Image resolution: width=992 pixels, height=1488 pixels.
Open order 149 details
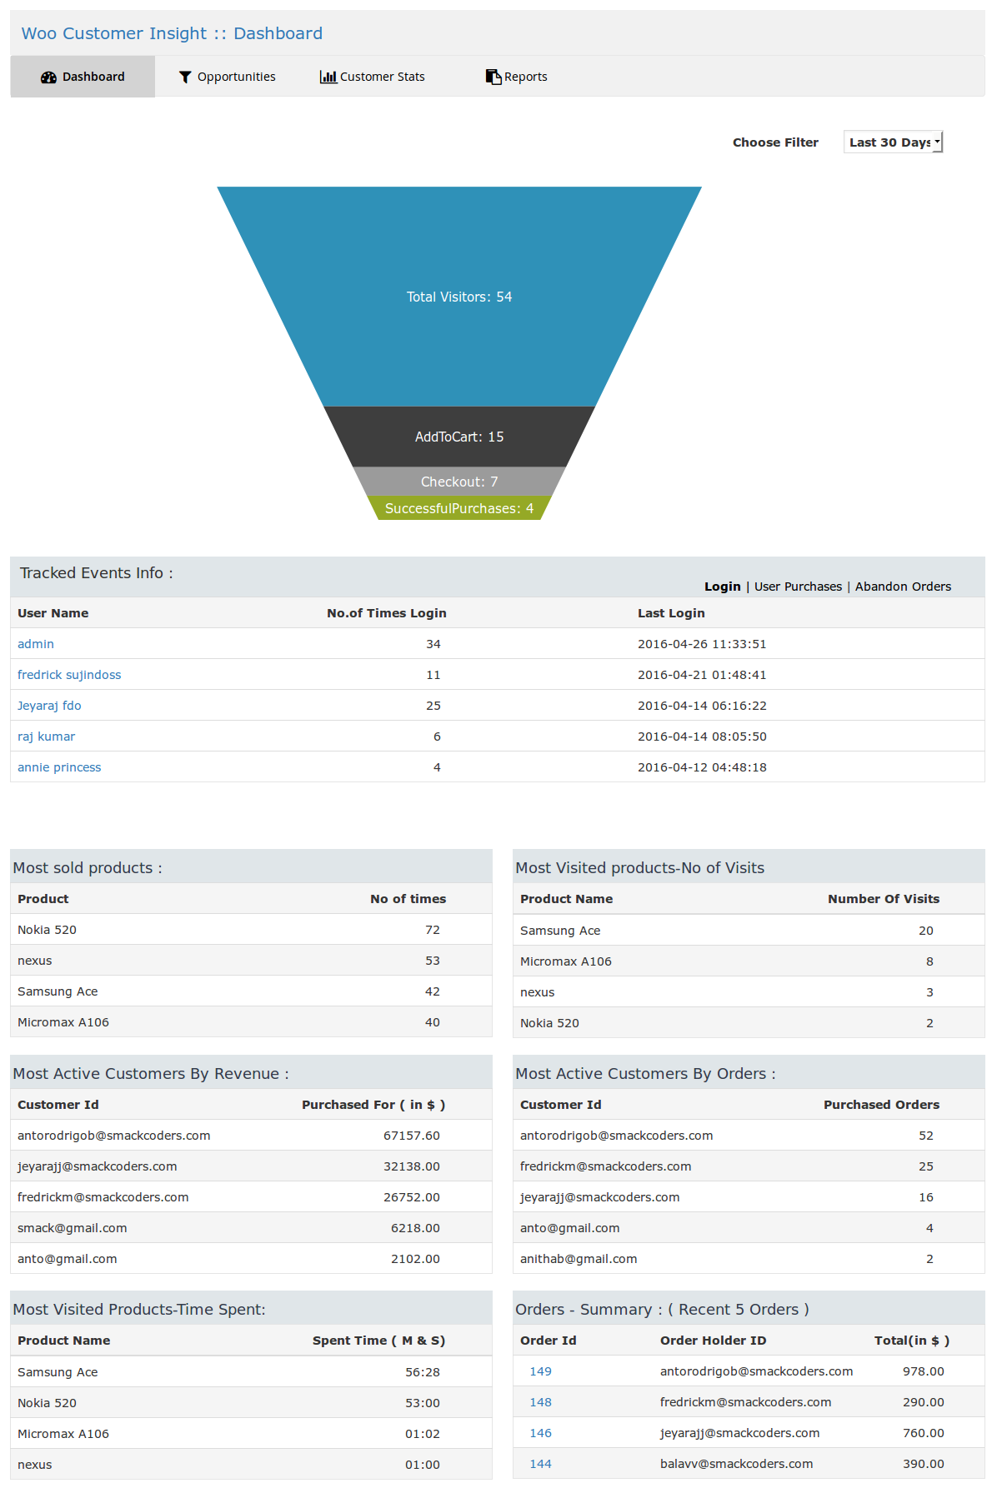(540, 1371)
